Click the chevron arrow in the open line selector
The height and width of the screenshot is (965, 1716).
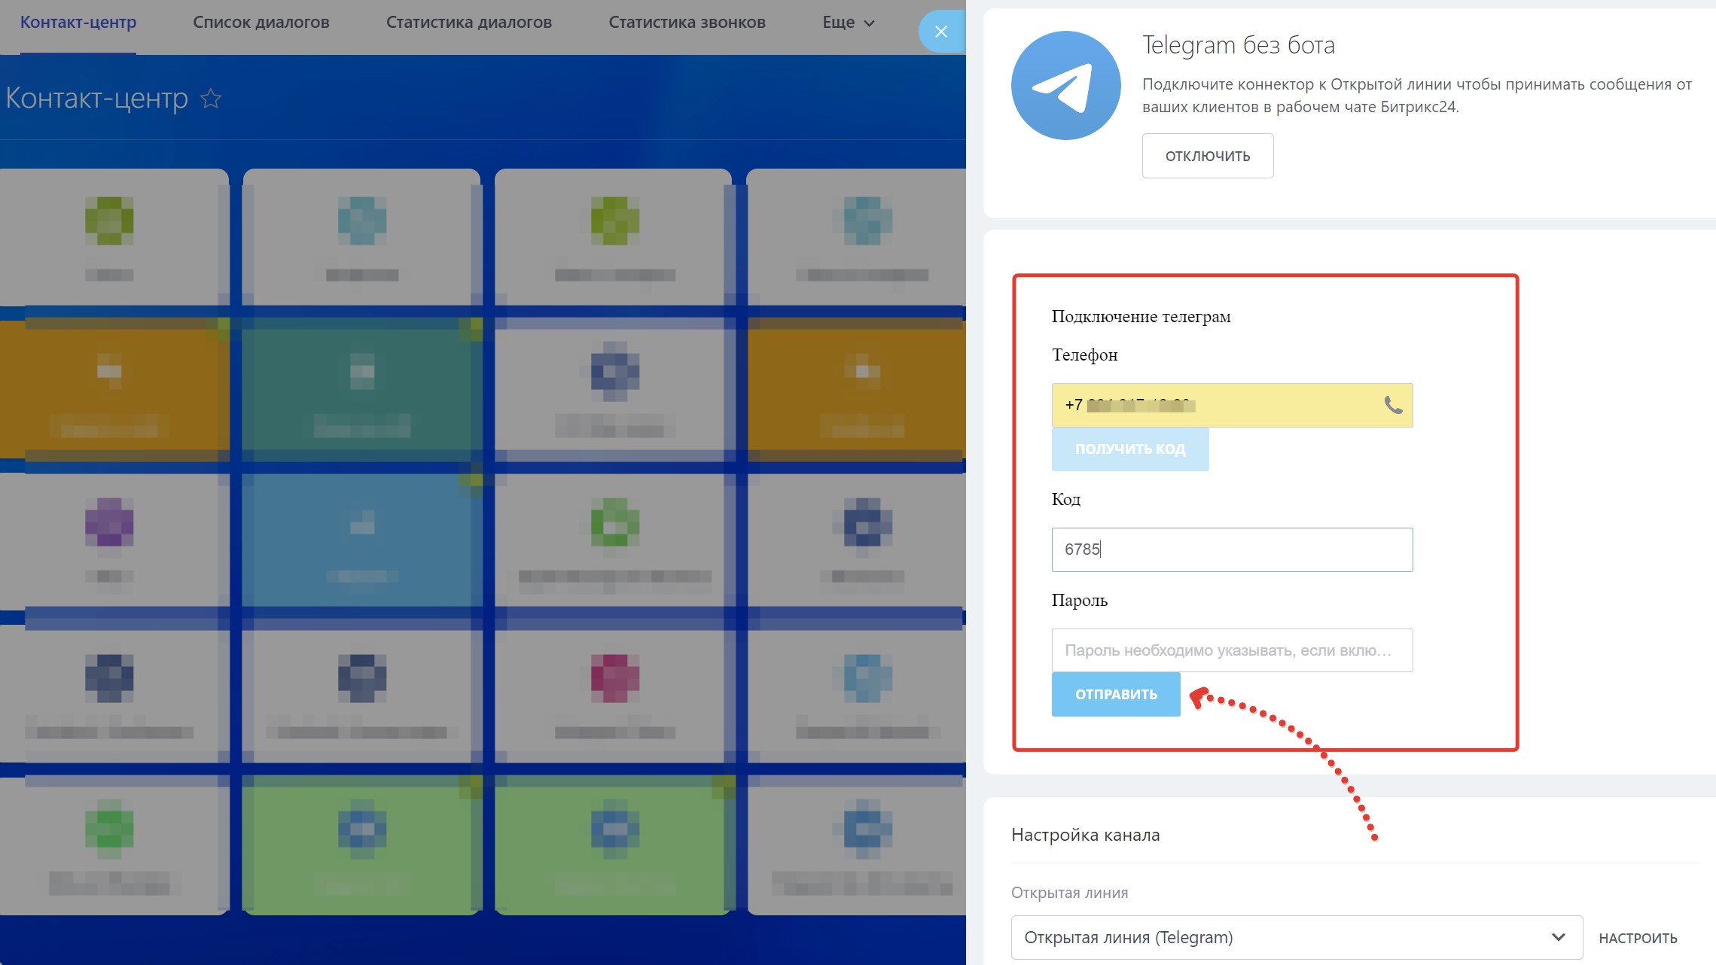(x=1558, y=937)
